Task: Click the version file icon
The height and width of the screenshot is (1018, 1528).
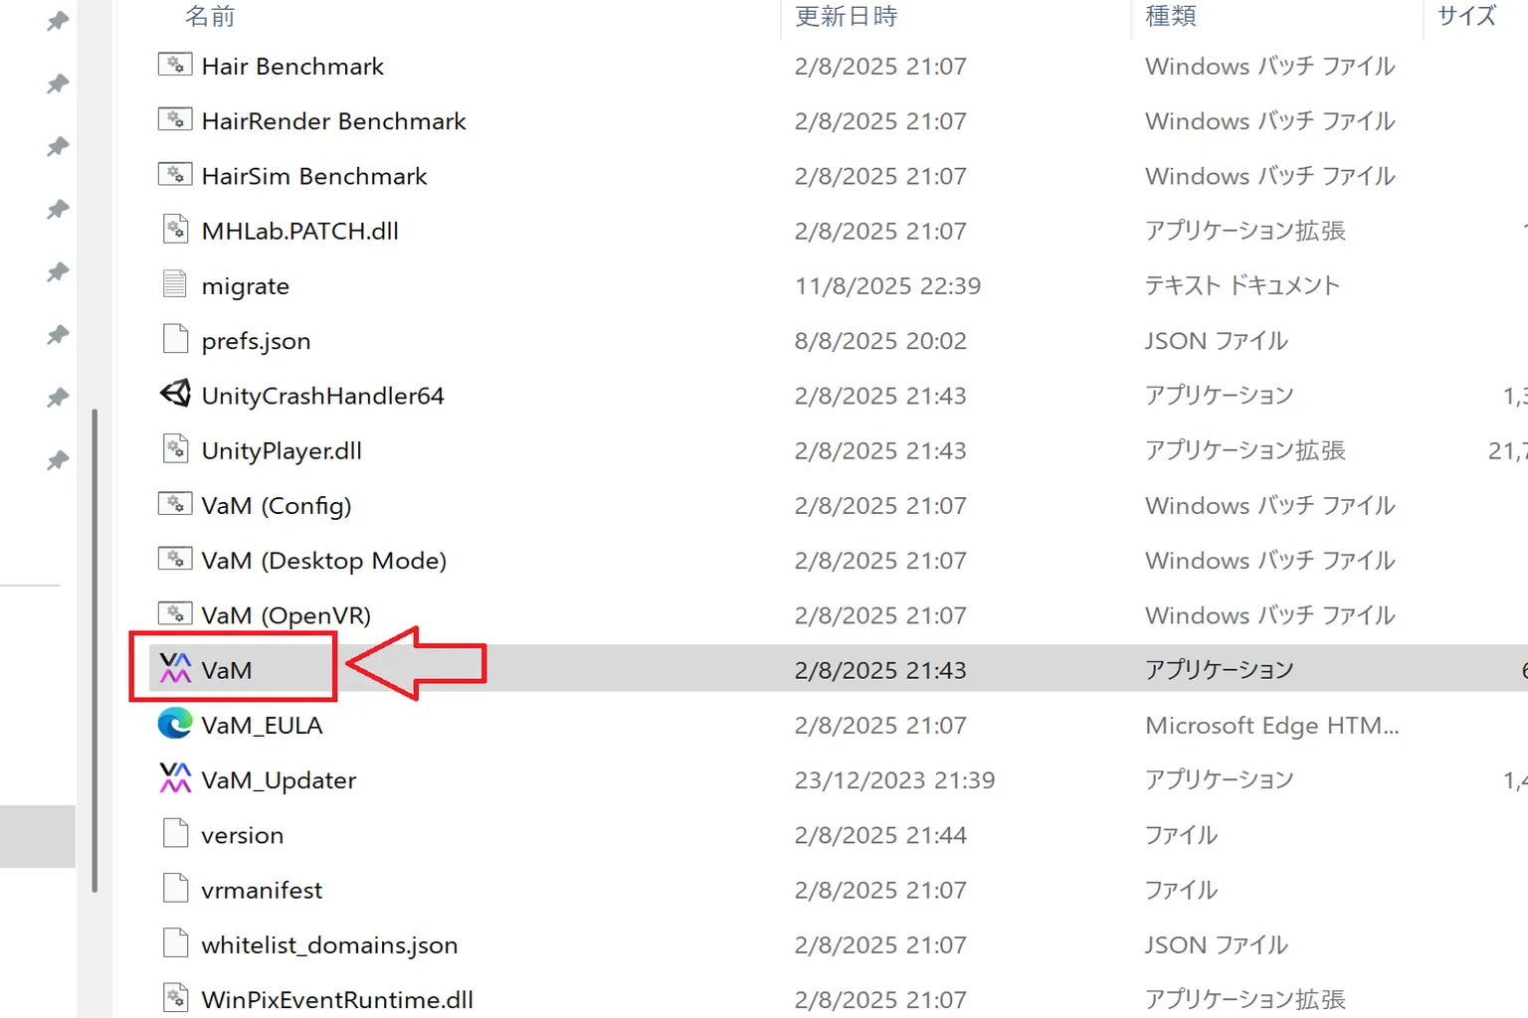Action: (175, 833)
